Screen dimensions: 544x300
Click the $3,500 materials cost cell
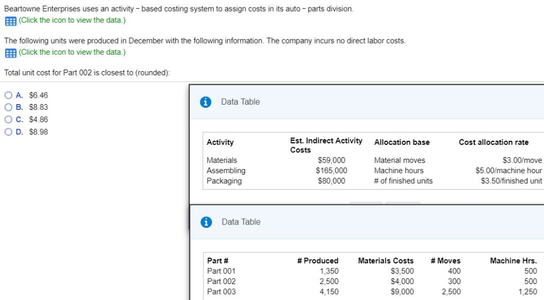click(402, 271)
